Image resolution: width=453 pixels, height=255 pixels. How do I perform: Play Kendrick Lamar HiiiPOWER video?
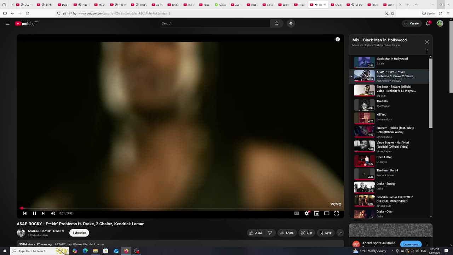(x=389, y=201)
